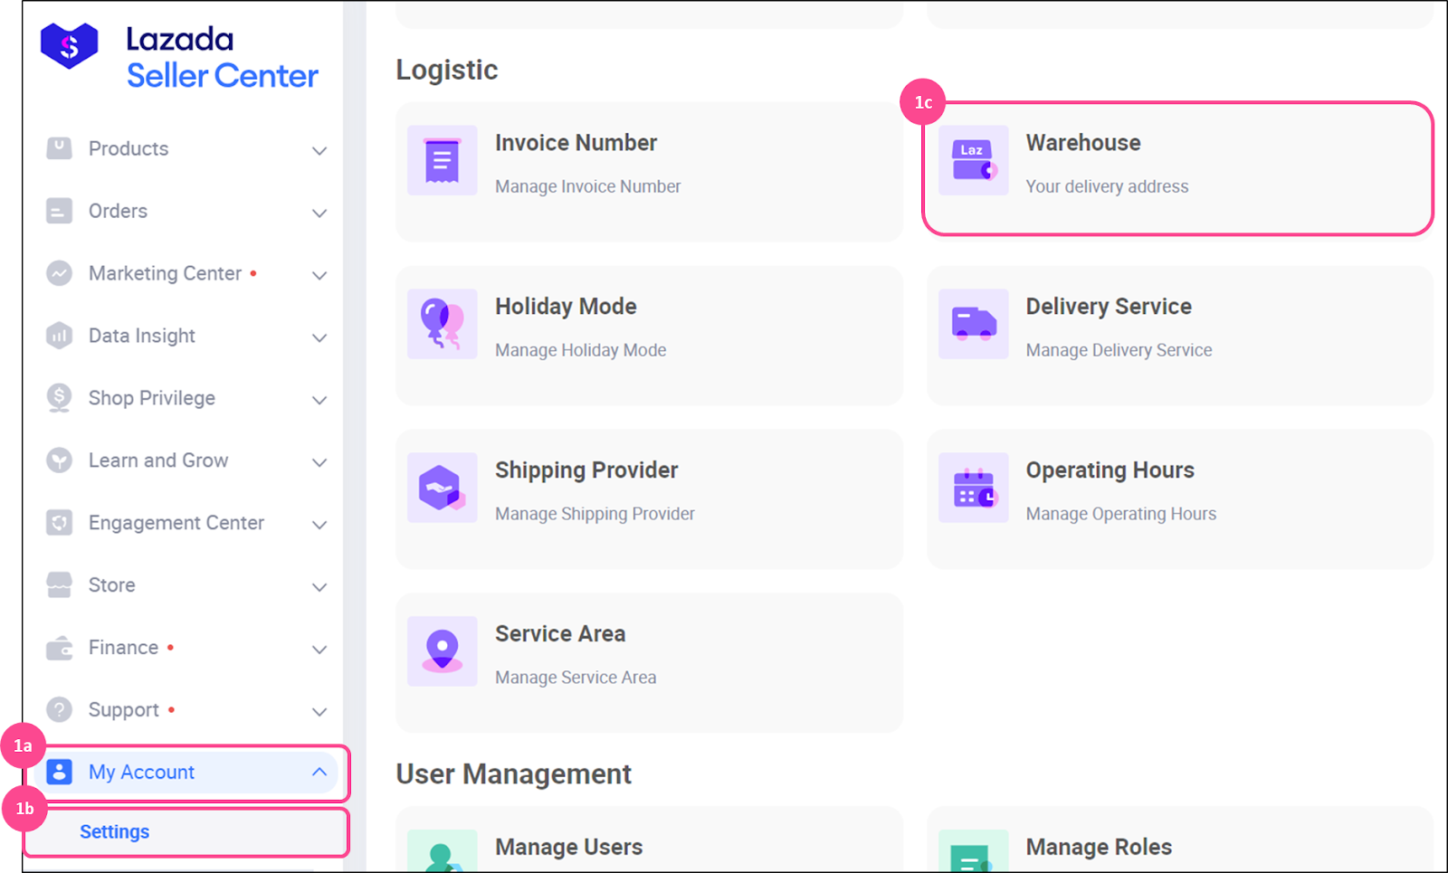The height and width of the screenshot is (873, 1448).
Task: Open the Data Insight menu item
Action: click(142, 336)
